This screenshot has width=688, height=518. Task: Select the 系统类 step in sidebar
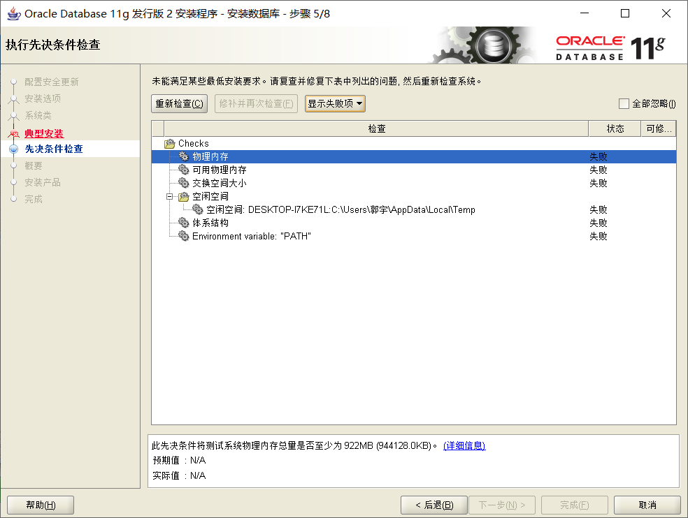pyautogui.click(x=38, y=115)
